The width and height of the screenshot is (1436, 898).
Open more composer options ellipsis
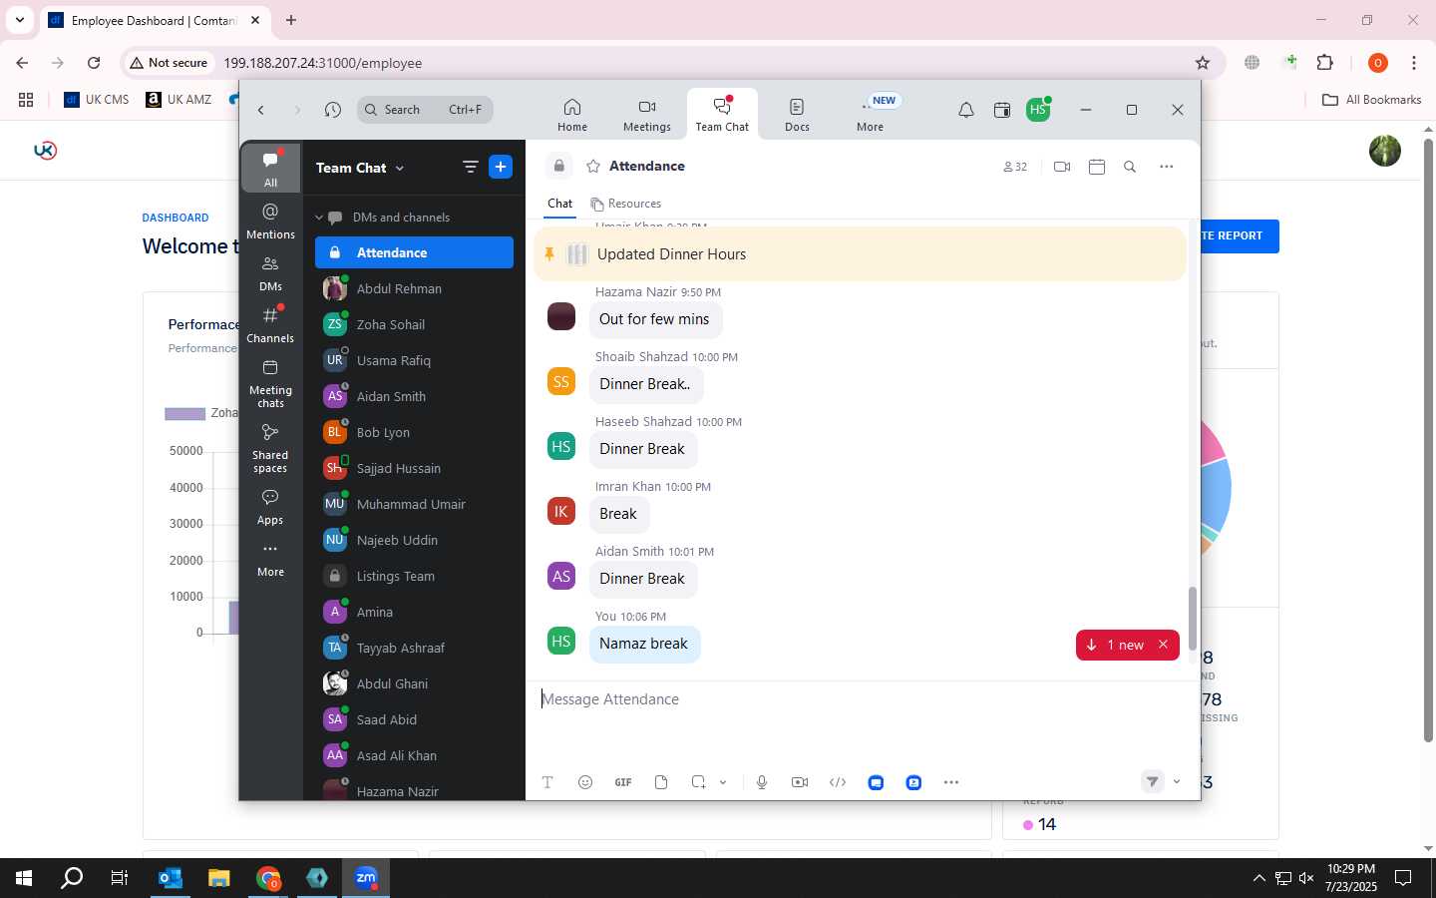click(951, 782)
